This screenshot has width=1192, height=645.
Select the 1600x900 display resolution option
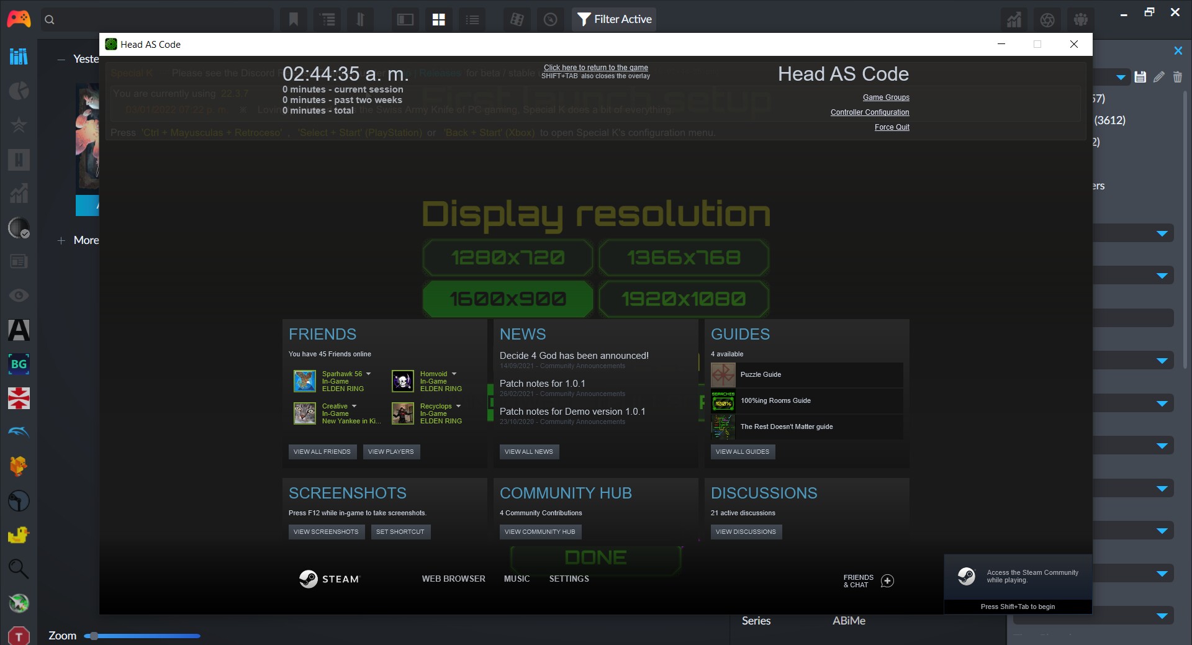(x=508, y=299)
